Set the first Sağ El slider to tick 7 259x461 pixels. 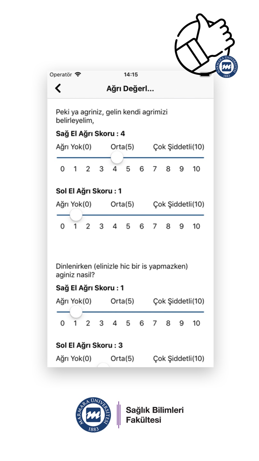pyautogui.click(x=155, y=157)
